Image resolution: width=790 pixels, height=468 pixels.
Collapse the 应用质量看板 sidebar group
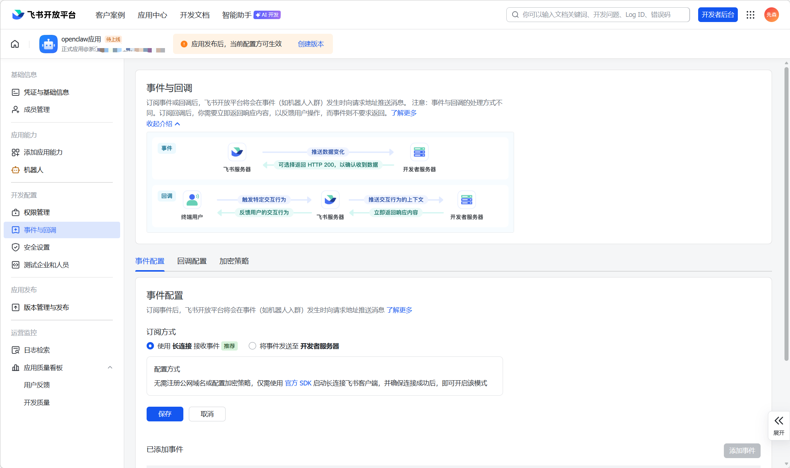(110, 367)
